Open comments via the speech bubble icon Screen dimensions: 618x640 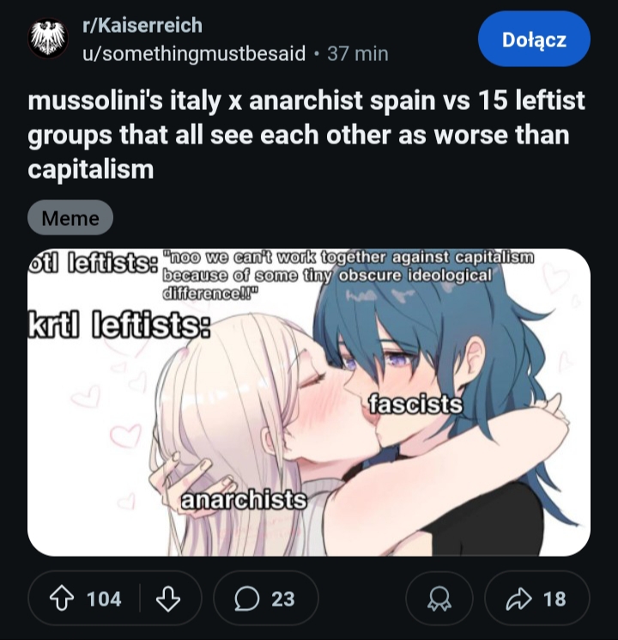pyautogui.click(x=247, y=599)
